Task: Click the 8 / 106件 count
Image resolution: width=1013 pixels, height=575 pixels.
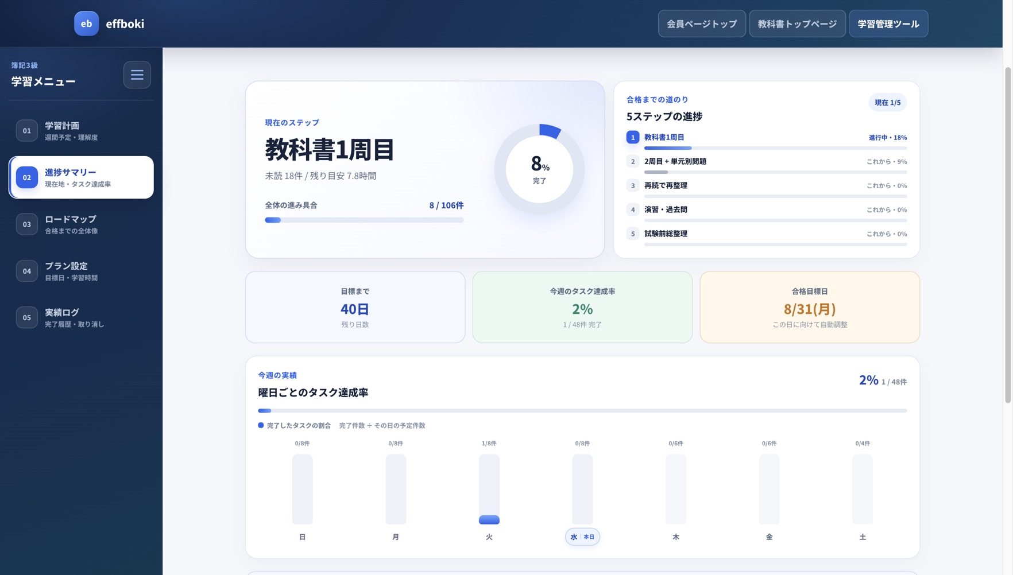Action: point(446,205)
